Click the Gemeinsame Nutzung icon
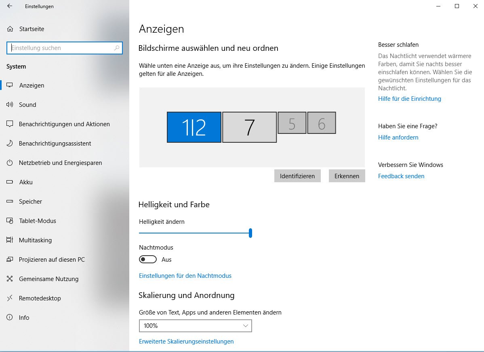Image resolution: width=484 pixels, height=352 pixels. 10,279
